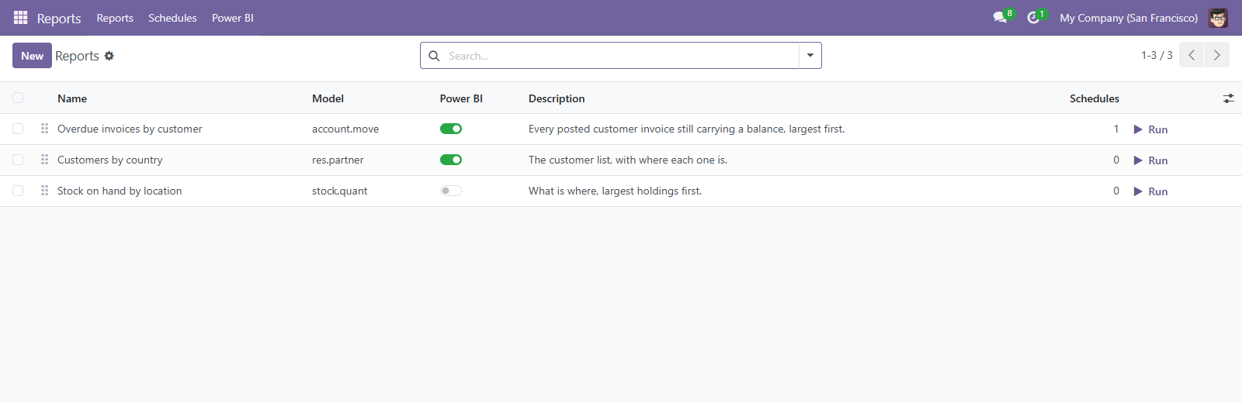The width and height of the screenshot is (1242, 403).
Task: Open the Schedules menu
Action: 172,18
